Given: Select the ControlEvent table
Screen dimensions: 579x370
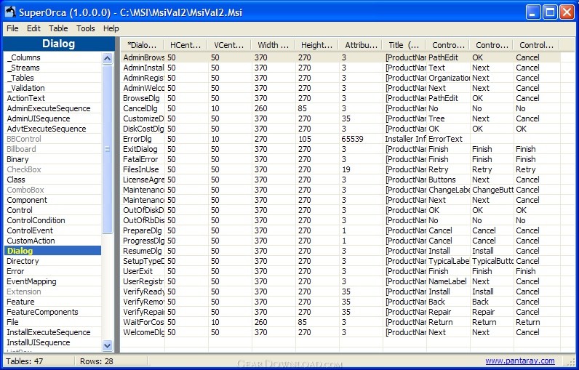Looking at the screenshot, I should [x=52, y=230].
